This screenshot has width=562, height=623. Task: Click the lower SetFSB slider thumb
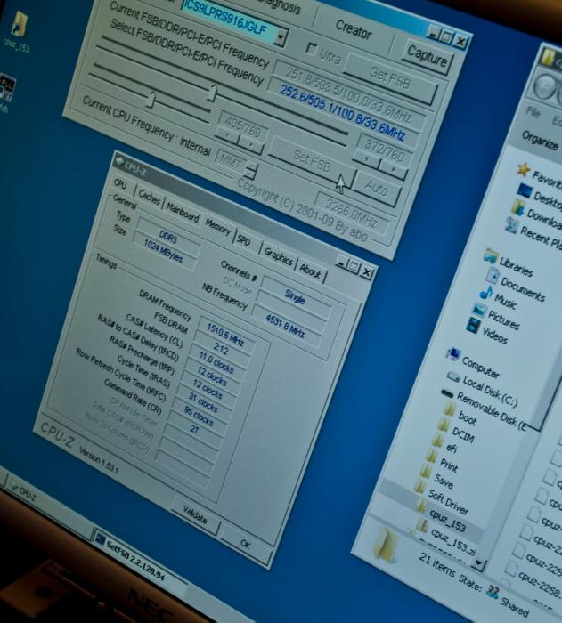[150, 100]
